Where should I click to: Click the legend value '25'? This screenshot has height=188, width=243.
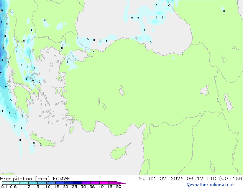click(x=74, y=186)
